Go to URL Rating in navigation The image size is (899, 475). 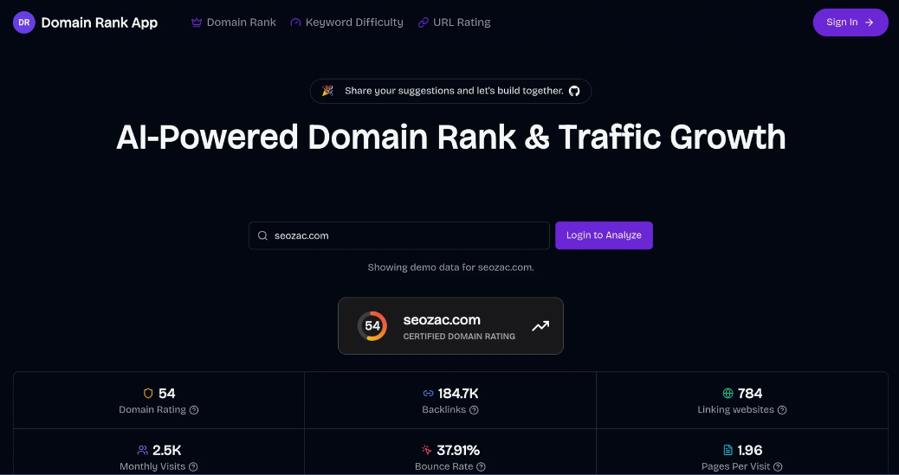[454, 22]
